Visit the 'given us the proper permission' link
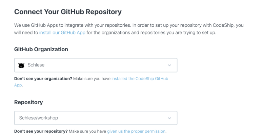261x135 pixels. point(136,131)
